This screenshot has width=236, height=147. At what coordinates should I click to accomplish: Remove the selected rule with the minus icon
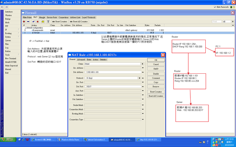coord(28,22)
